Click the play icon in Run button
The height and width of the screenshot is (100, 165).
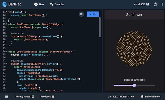(x=90, y=14)
